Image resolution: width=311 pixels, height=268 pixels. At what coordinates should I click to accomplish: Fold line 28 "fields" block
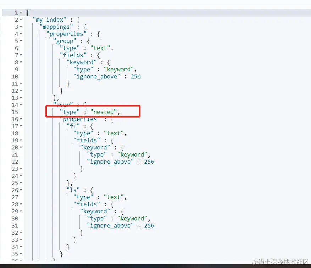[21, 204]
